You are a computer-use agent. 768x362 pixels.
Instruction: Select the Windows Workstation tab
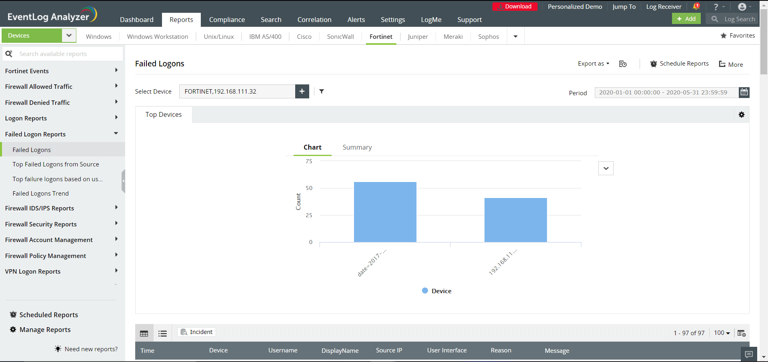(x=158, y=36)
